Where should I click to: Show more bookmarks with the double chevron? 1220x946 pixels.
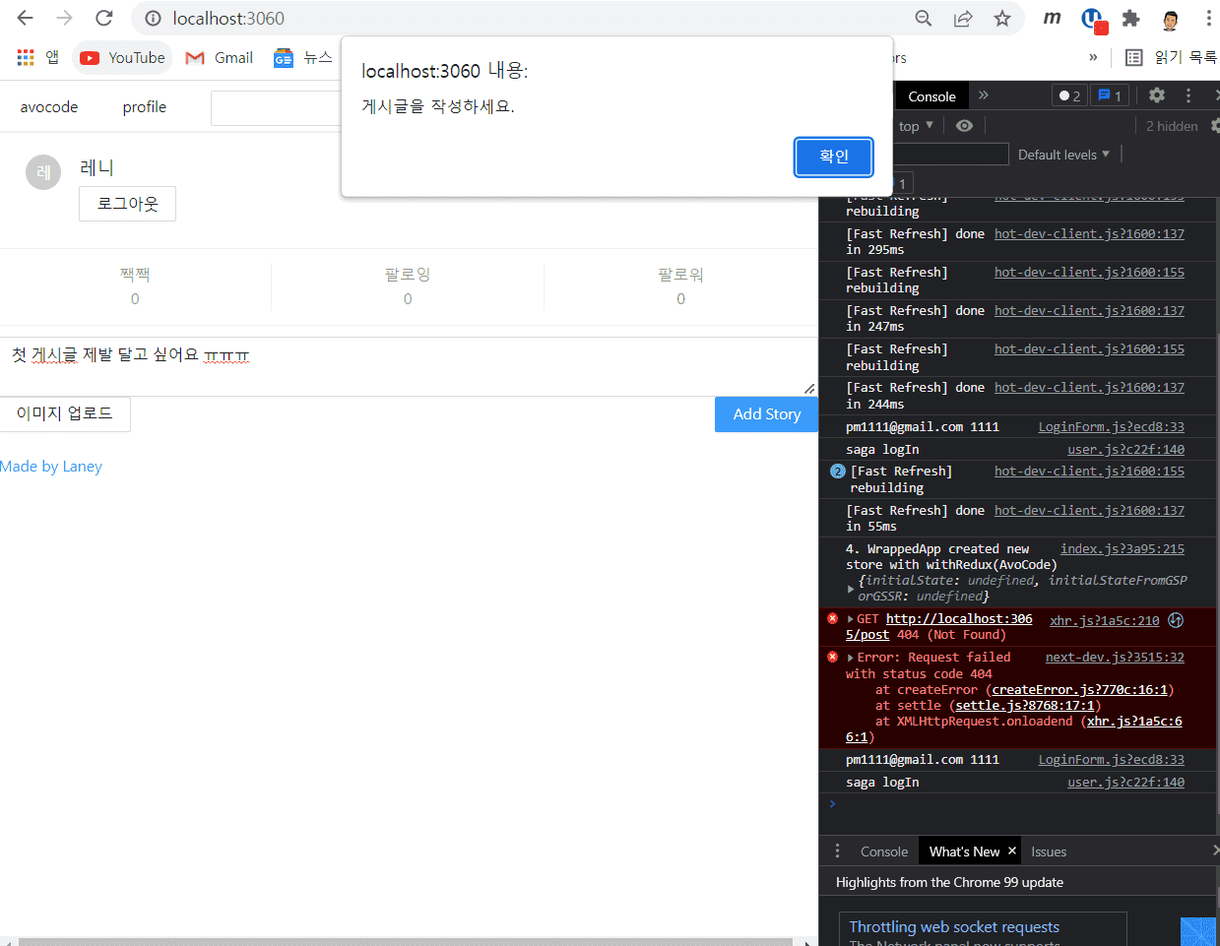click(1093, 57)
